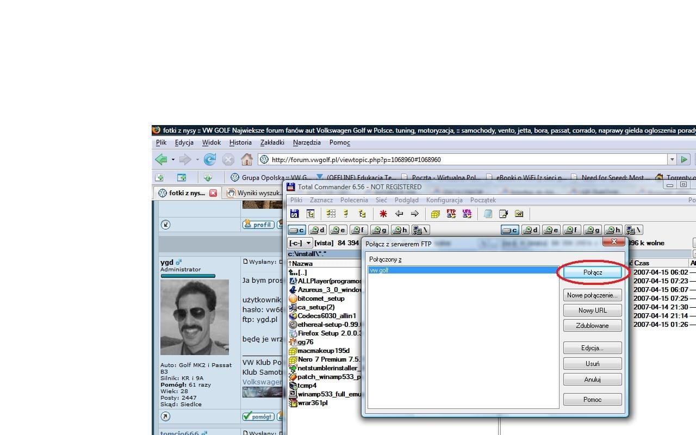
Task: Switch to the 'Wyniki wyszuk...' Firefox tab
Action: pyautogui.click(x=255, y=193)
